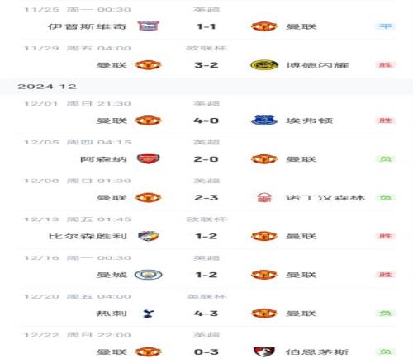The width and height of the screenshot is (413, 363).
Task: Click the Arsenal red club crest
Action: click(x=148, y=159)
